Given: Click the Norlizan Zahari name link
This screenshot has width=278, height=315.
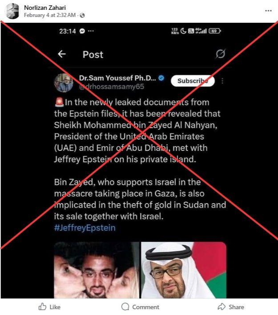Looking at the screenshot, I should coord(45,8).
